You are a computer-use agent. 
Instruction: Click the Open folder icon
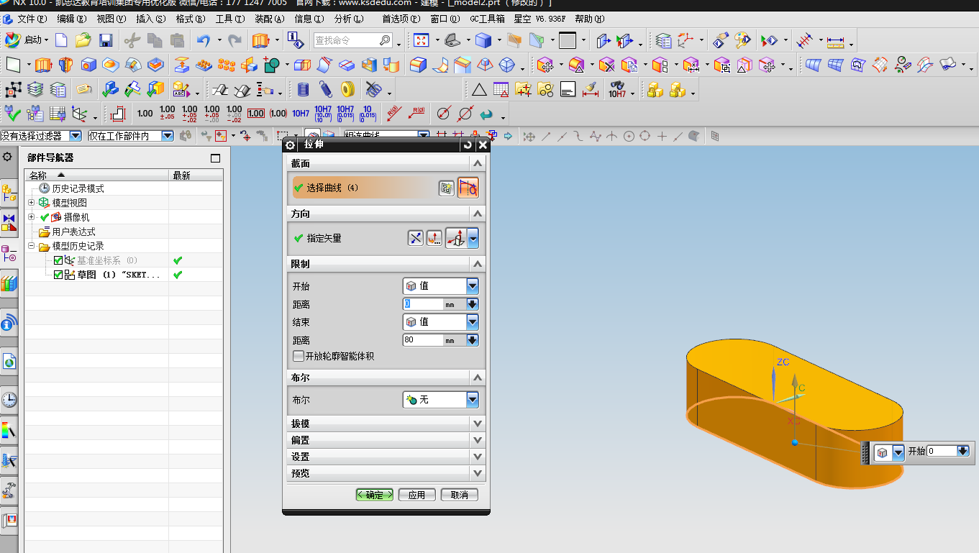point(83,40)
